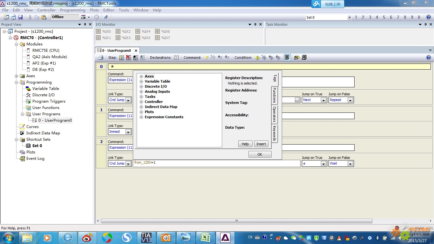The image size is (434, 244).
Task: Open the Programming menu
Action: (x=73, y=10)
